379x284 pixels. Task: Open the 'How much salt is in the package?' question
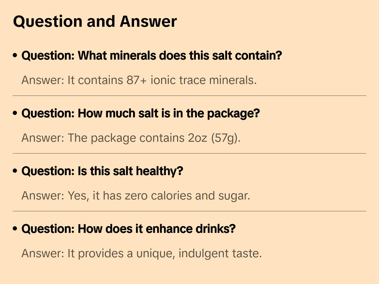141,113
